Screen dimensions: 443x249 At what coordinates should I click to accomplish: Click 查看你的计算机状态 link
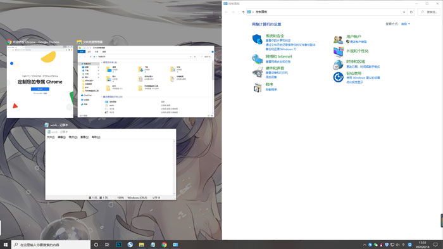278,41
